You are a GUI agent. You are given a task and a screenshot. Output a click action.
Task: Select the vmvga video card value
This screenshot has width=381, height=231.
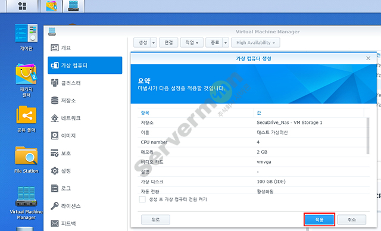pos(264,162)
